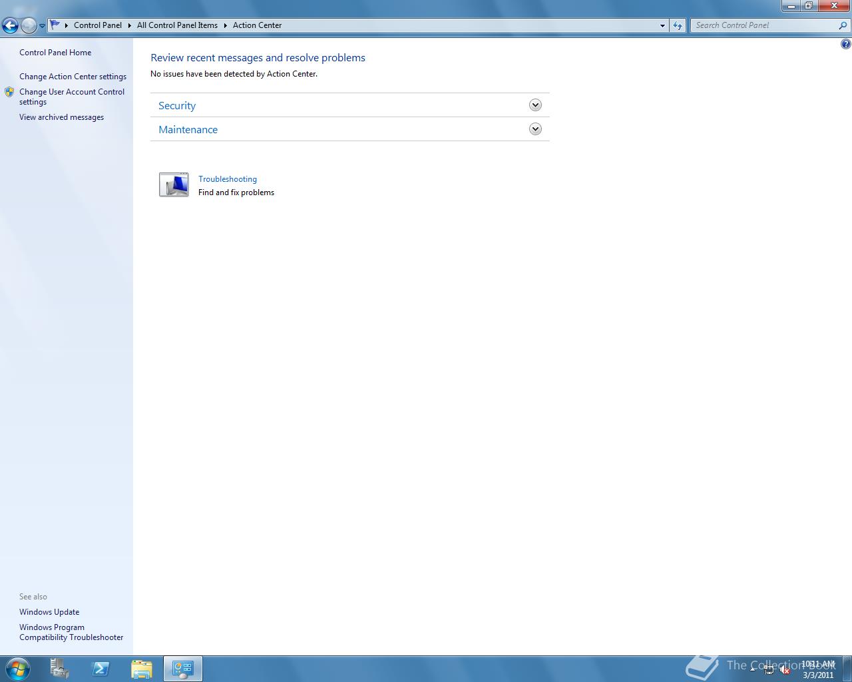Expand the Security section chevron
Viewport: 852px width, 682px height.
(x=535, y=105)
